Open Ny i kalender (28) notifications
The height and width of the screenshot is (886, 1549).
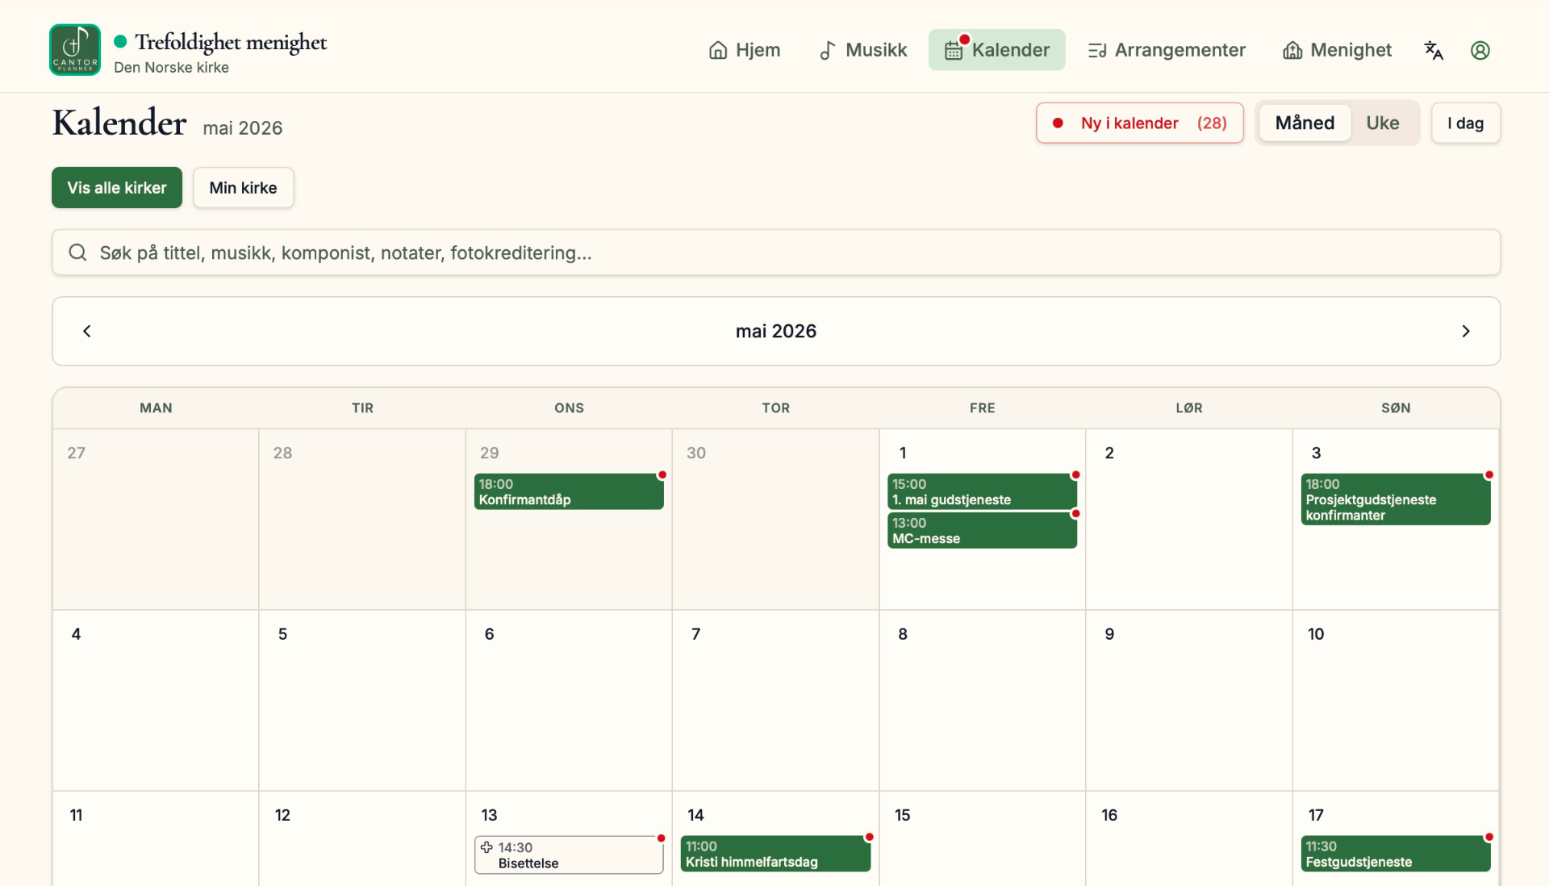[1139, 123]
